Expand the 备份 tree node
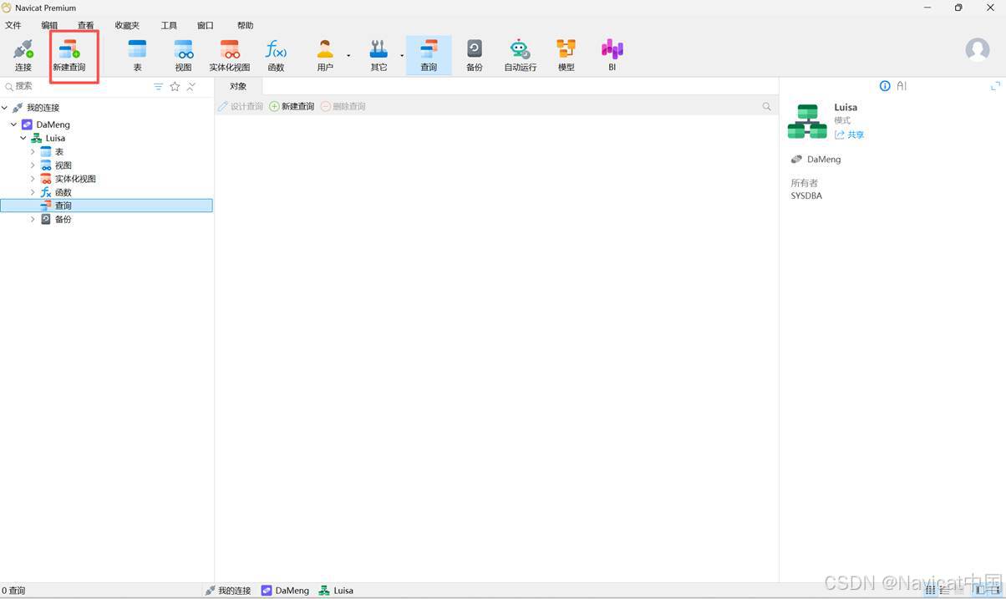This screenshot has width=1006, height=599. point(33,219)
